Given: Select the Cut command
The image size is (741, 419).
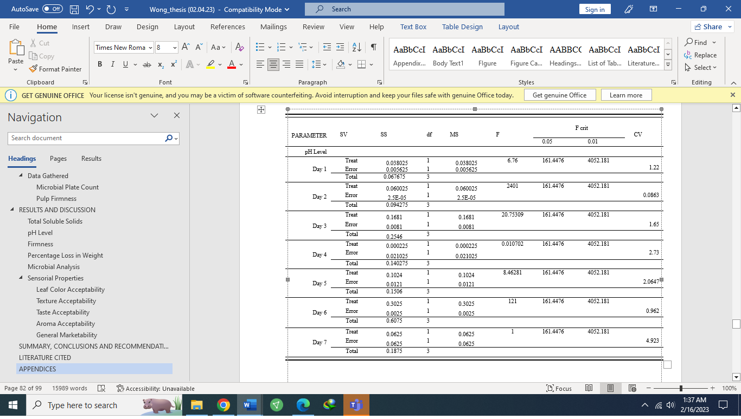Looking at the screenshot, I should pyautogui.click(x=41, y=43).
